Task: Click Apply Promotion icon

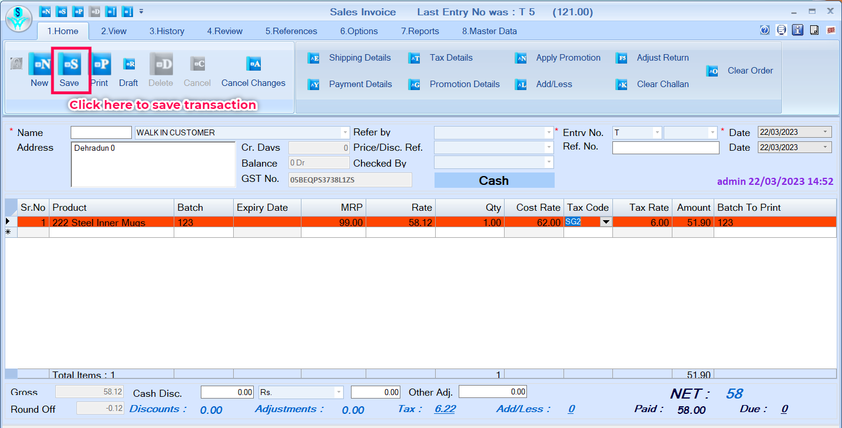Action: [x=521, y=58]
